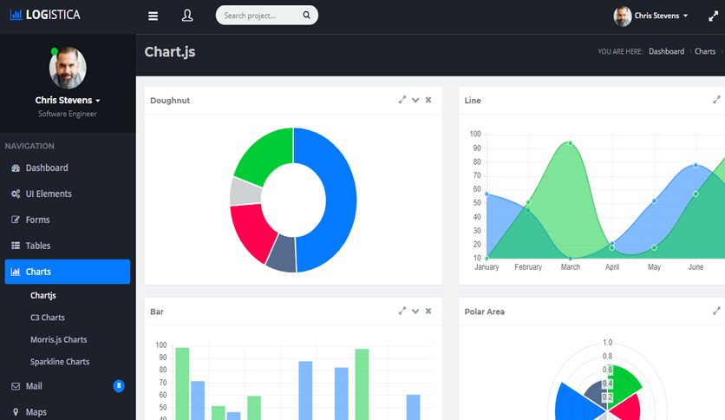Click the blue June peak data point
This screenshot has width=725, height=420.
696,165
